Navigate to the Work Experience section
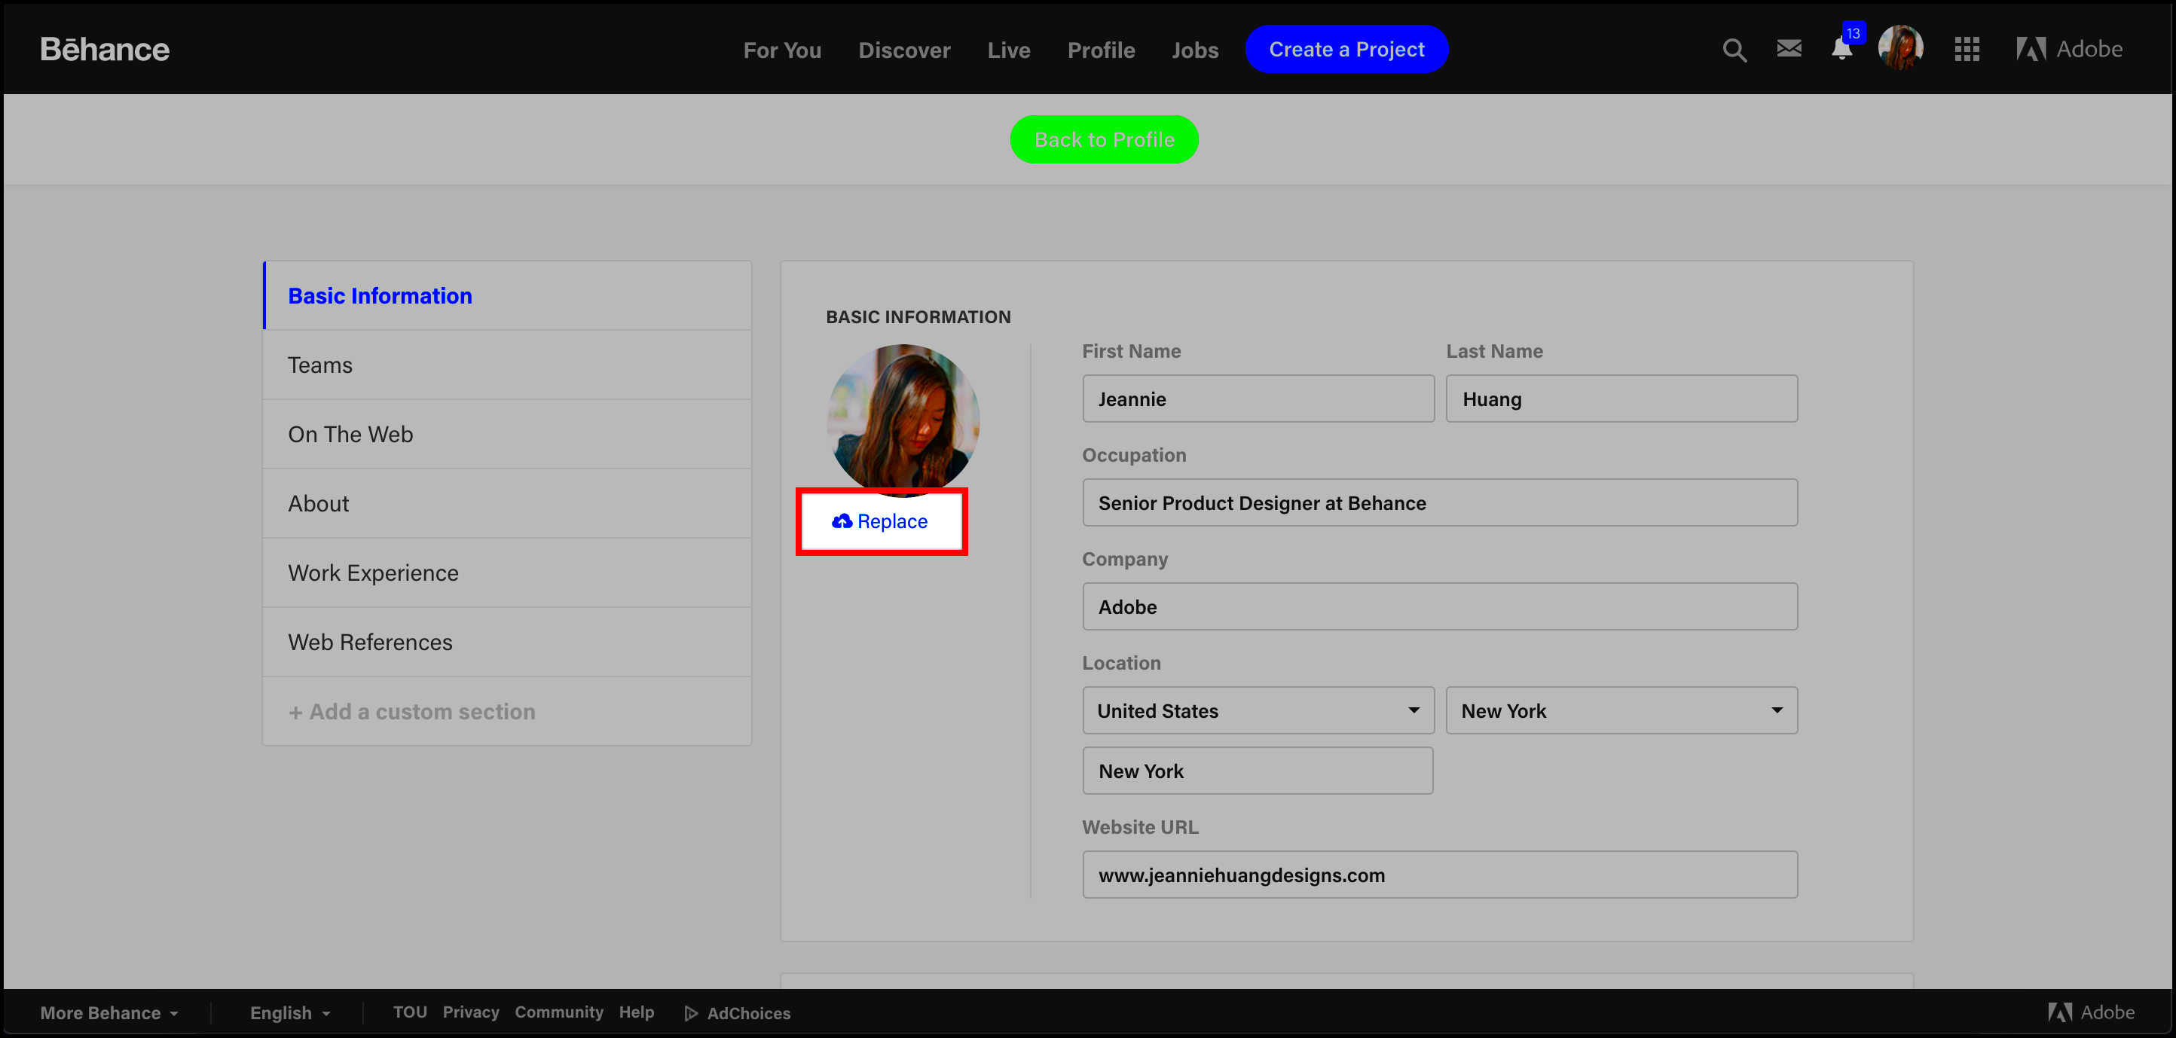The width and height of the screenshot is (2176, 1038). coord(372,572)
